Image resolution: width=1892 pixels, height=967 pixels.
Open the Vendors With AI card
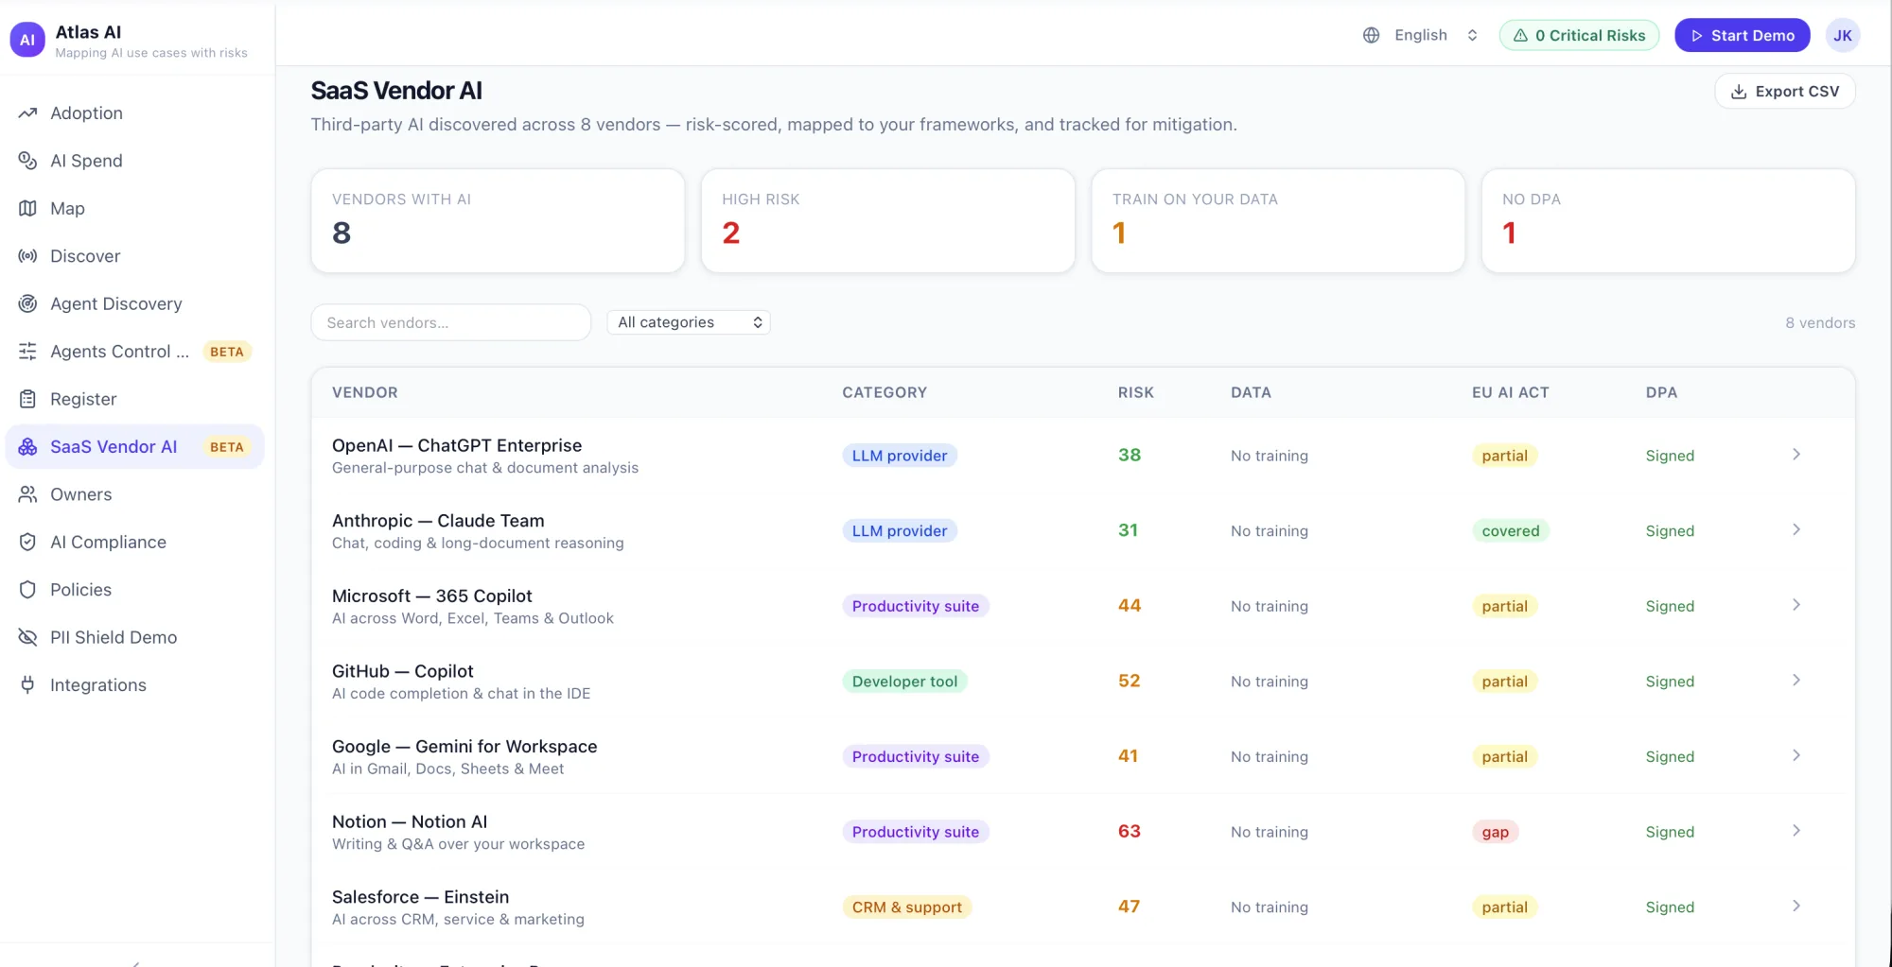(x=498, y=221)
